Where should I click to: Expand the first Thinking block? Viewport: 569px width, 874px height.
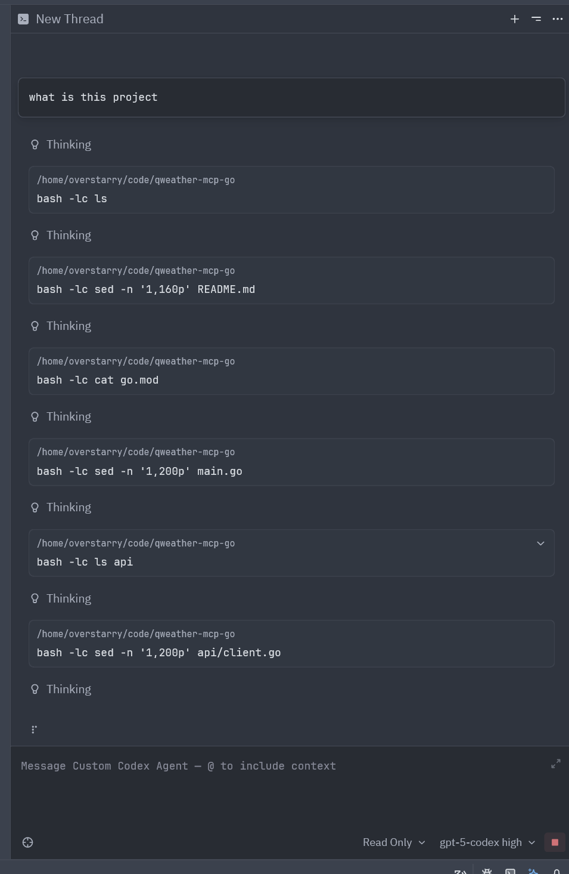click(69, 145)
